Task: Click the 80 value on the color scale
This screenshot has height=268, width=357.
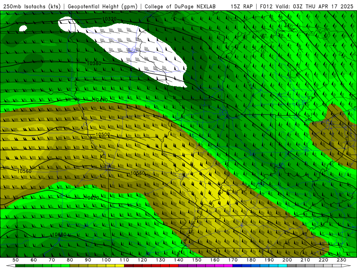Action: point(70,260)
